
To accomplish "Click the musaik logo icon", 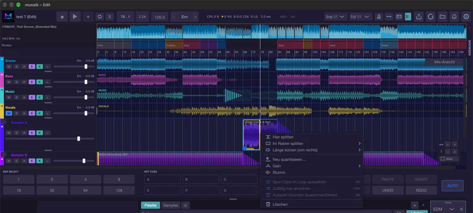I will (8, 17).
